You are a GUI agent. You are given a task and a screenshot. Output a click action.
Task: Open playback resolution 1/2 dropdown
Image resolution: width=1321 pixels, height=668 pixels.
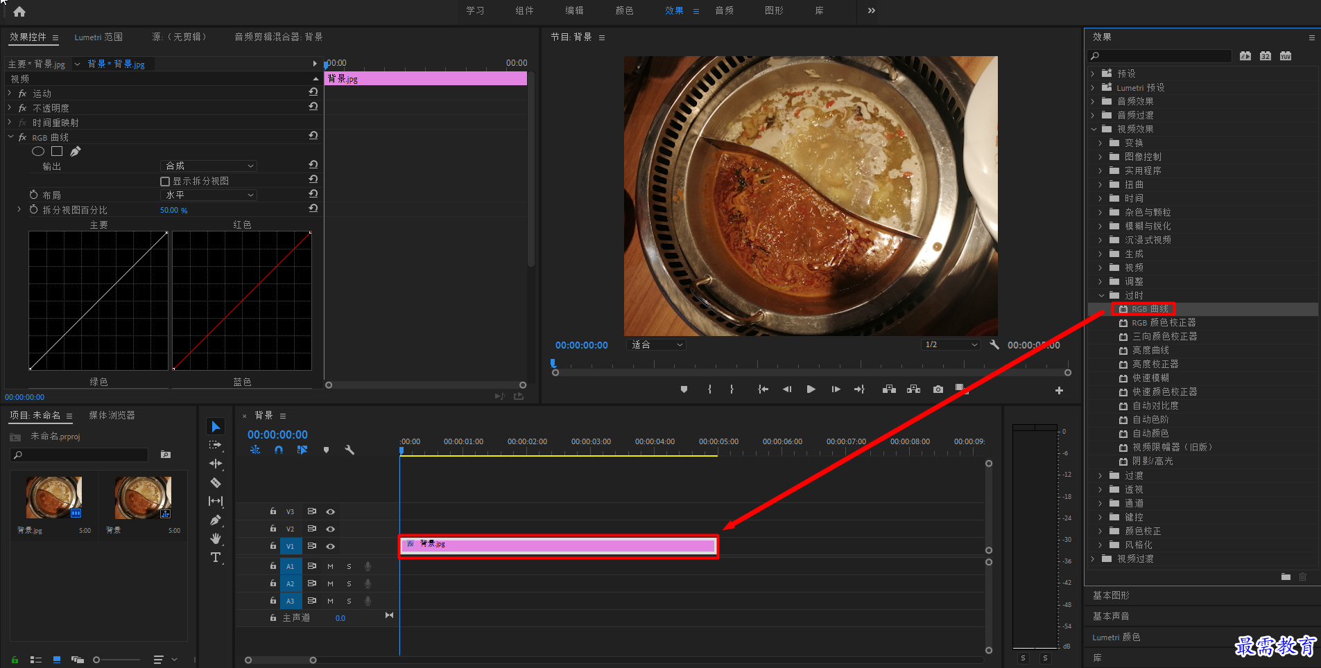951,344
